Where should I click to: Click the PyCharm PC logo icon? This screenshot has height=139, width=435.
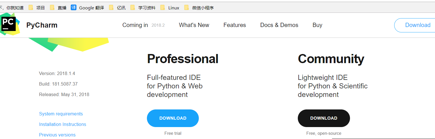(8, 24)
